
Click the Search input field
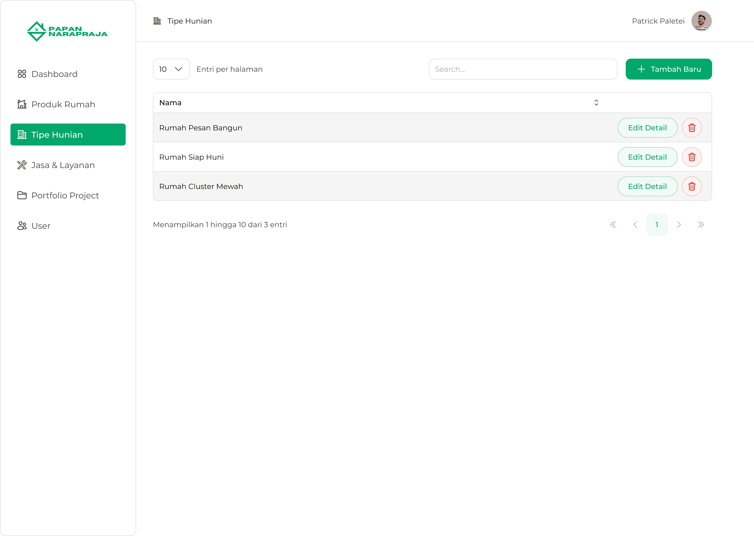click(522, 69)
